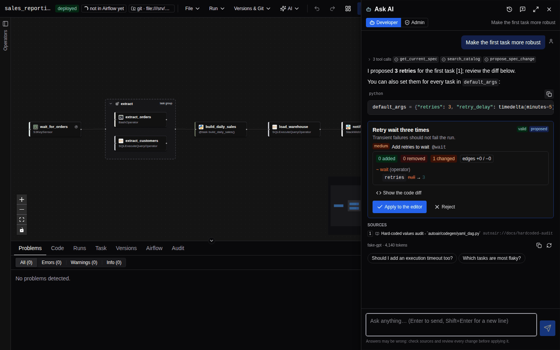Click the Ask anything input field
This screenshot has width=560, height=350.
pos(451,325)
